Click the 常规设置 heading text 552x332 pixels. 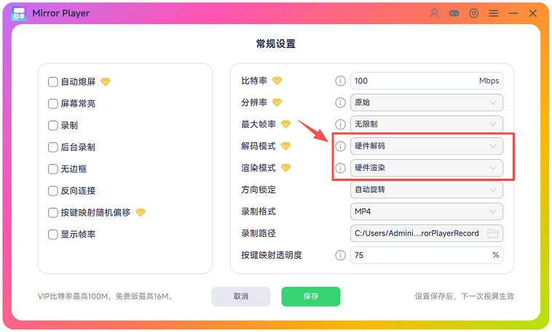point(276,44)
